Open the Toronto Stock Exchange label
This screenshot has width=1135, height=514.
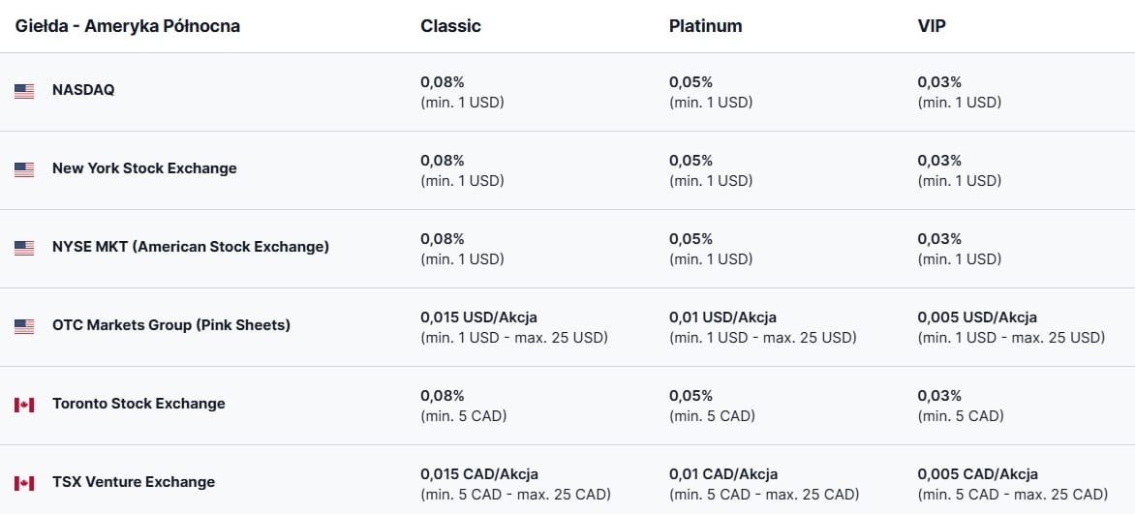(138, 404)
